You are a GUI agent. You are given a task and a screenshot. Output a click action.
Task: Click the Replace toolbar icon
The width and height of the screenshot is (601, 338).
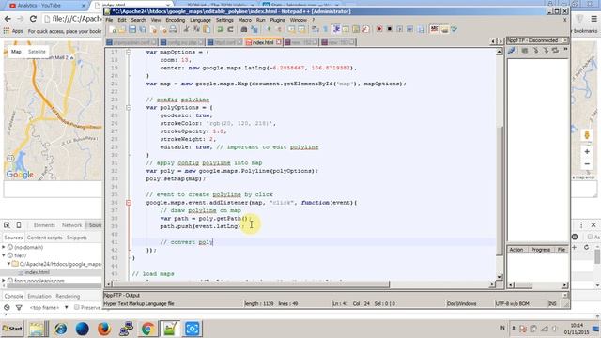pos(254,29)
